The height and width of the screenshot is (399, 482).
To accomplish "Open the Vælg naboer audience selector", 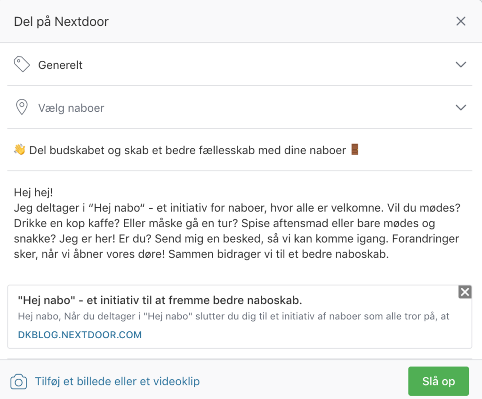I will [240, 108].
